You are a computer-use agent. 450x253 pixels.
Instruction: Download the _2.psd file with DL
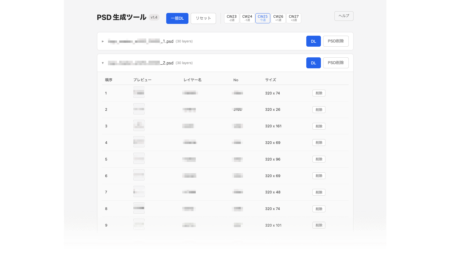(x=314, y=63)
